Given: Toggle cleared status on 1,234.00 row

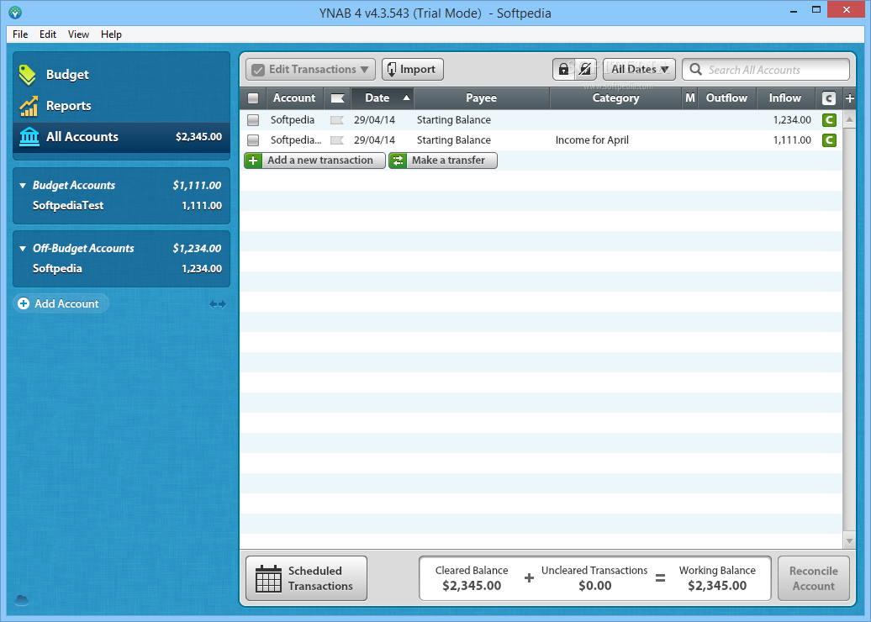Looking at the screenshot, I should pos(829,120).
